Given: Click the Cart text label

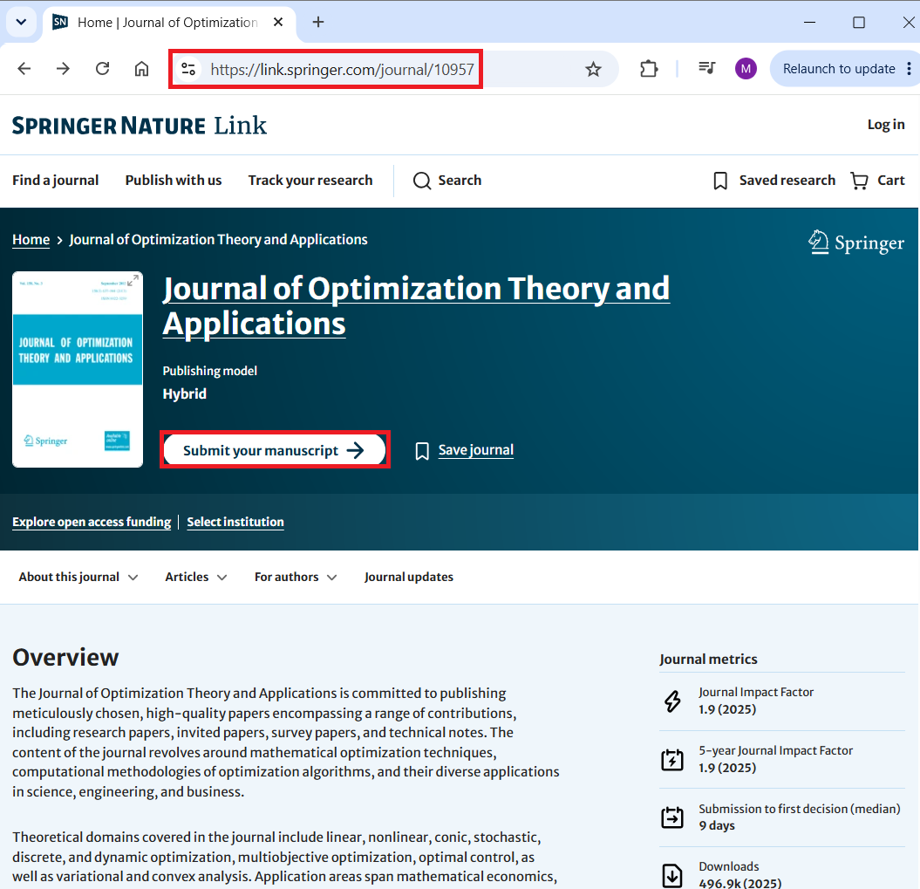Looking at the screenshot, I should (x=890, y=181).
